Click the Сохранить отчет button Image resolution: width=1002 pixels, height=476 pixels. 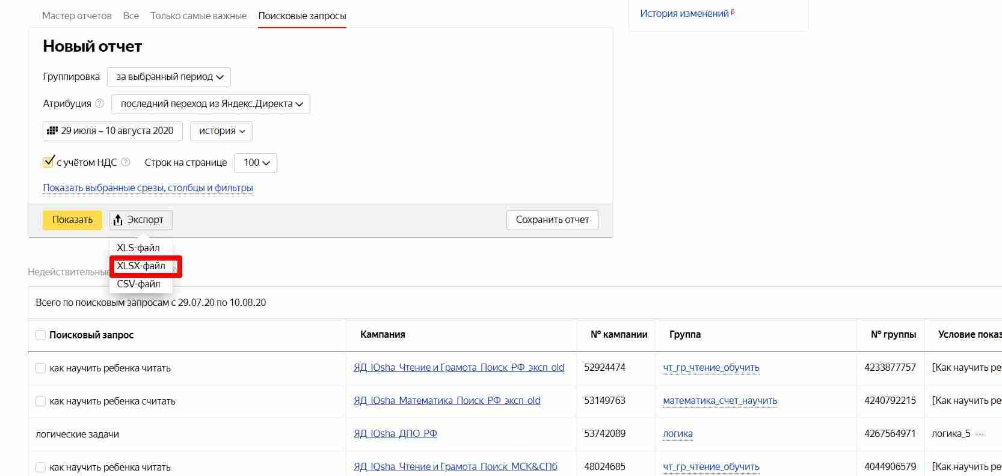552,220
